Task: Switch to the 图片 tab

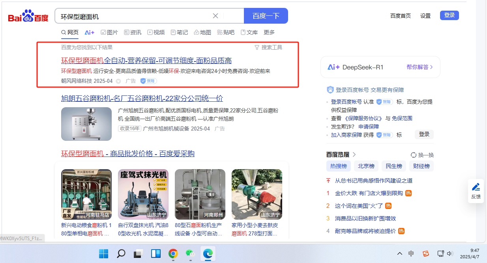Action: pyautogui.click(x=109, y=32)
